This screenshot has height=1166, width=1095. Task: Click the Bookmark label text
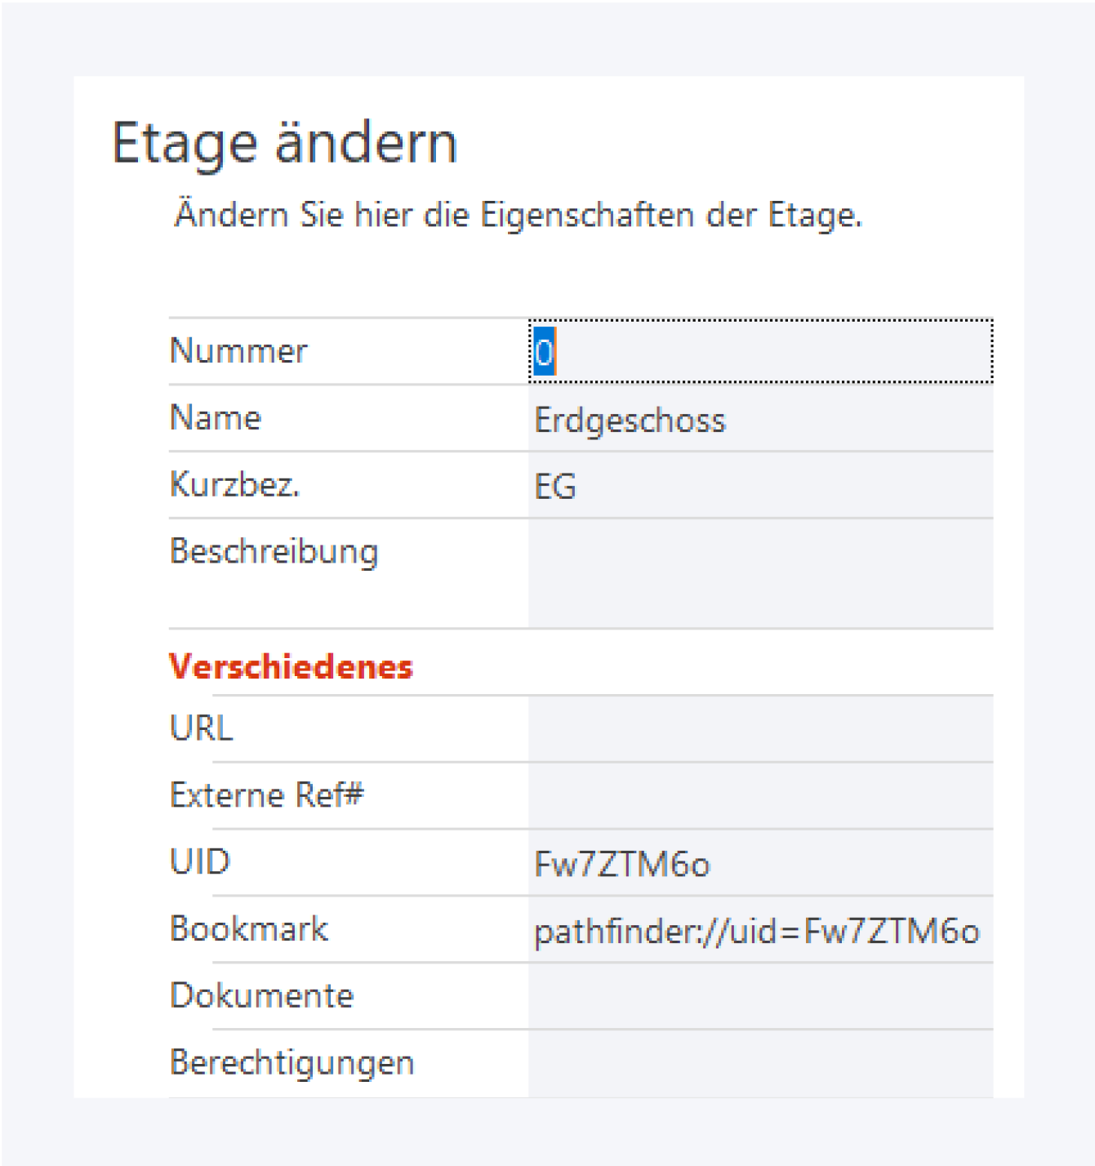pyautogui.click(x=249, y=929)
